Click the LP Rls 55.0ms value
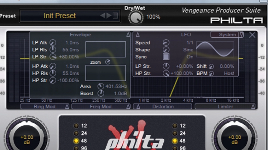Screen dimensions: 268x150 pyautogui.click(x=71, y=50)
